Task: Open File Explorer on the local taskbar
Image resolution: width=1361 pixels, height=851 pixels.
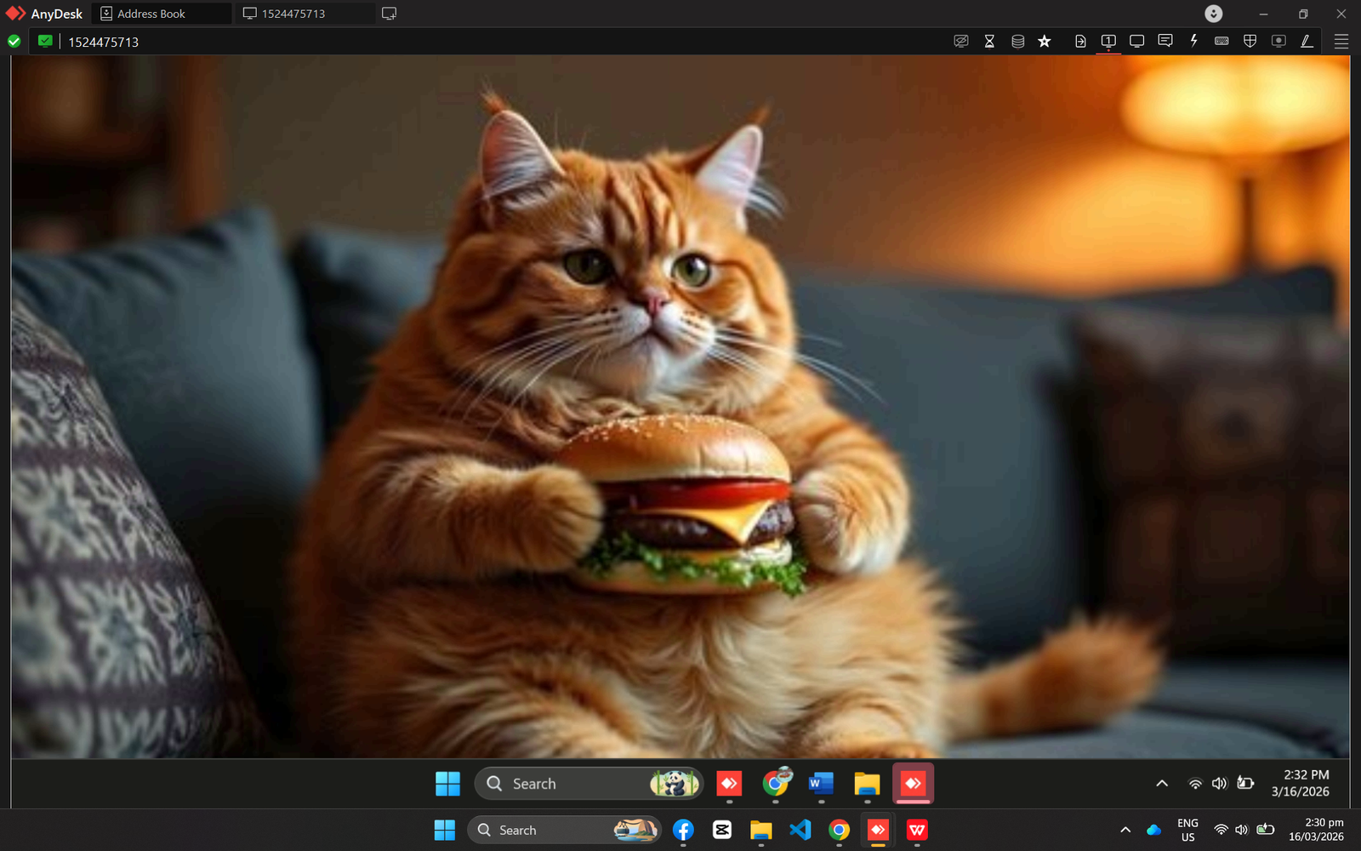Action: (x=761, y=830)
